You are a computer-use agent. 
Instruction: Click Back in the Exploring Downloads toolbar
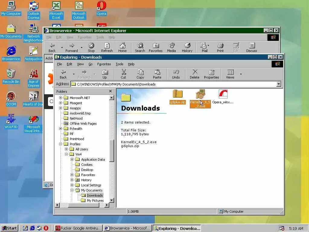63,74
